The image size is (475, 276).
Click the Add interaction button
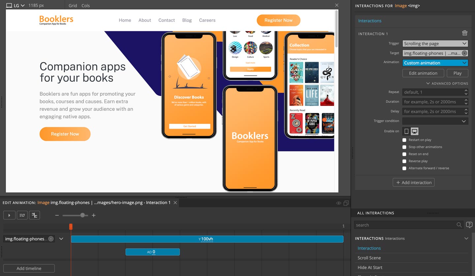(414, 182)
